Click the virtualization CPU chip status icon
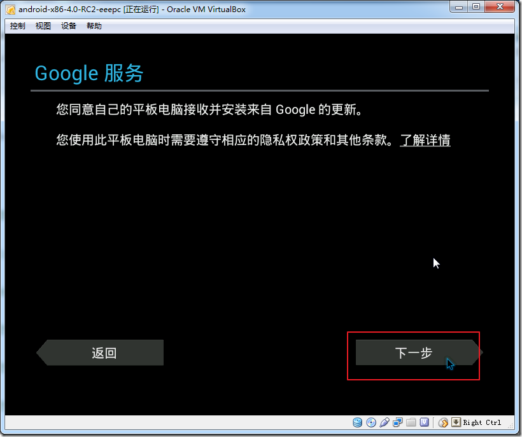 click(x=424, y=422)
